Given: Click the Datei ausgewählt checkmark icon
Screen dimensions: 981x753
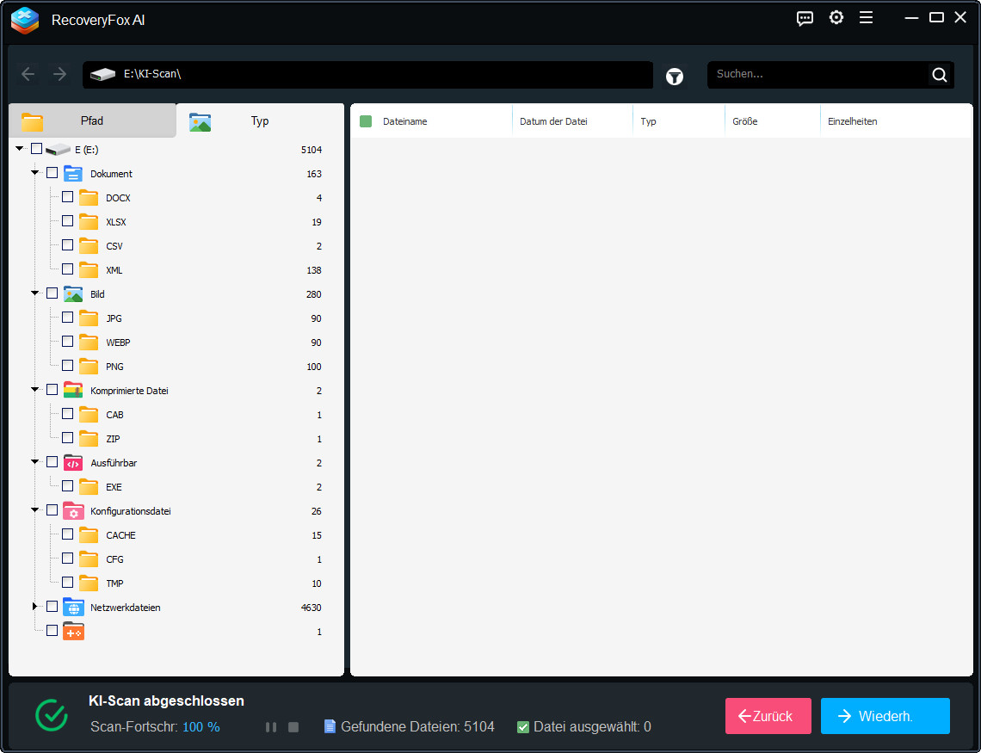Looking at the screenshot, I should click(523, 726).
